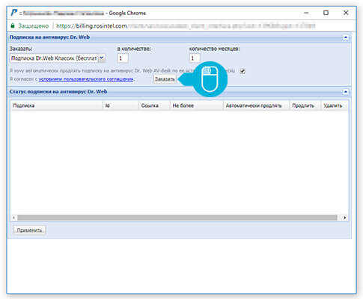Click the 'Автоматически продлять' column header
The height and width of the screenshot is (299, 363).
click(x=256, y=105)
